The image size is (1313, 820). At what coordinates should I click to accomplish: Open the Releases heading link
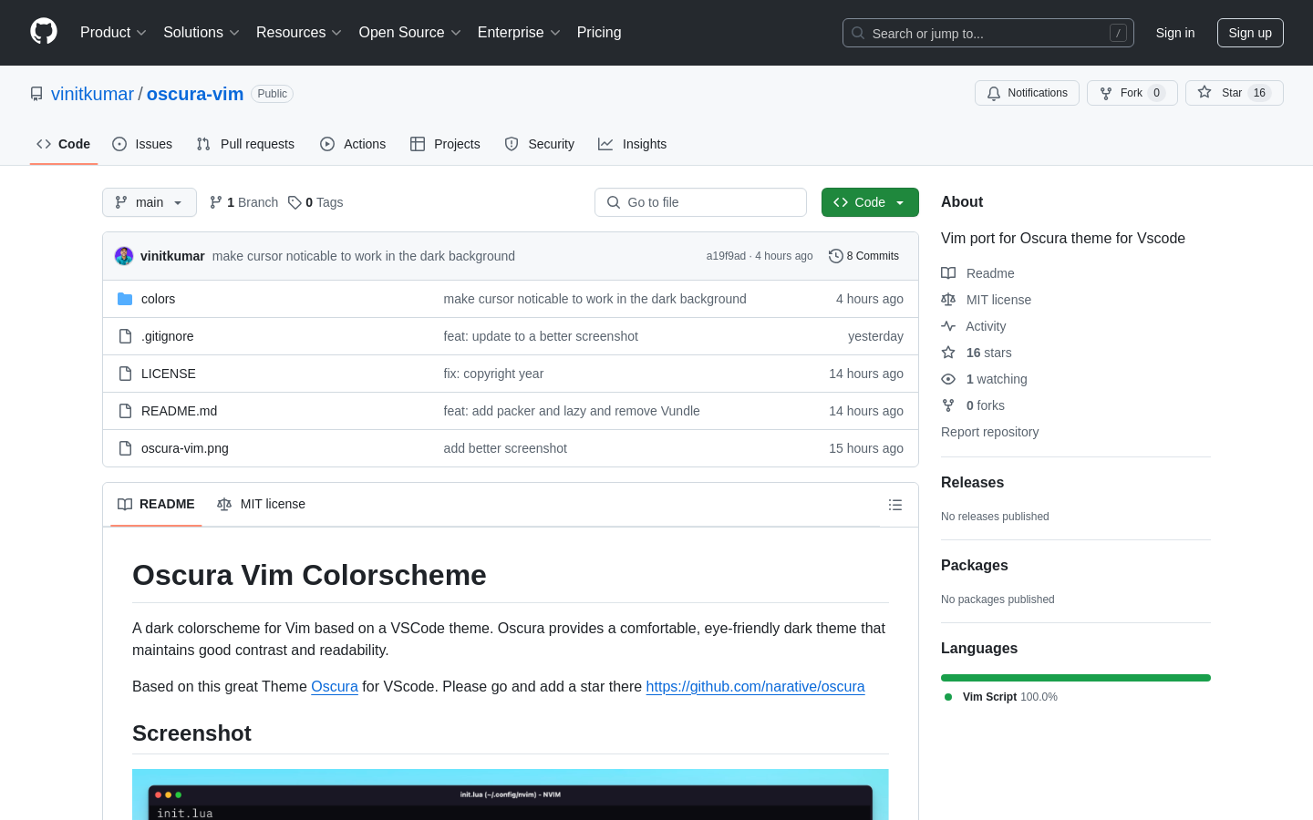(972, 483)
